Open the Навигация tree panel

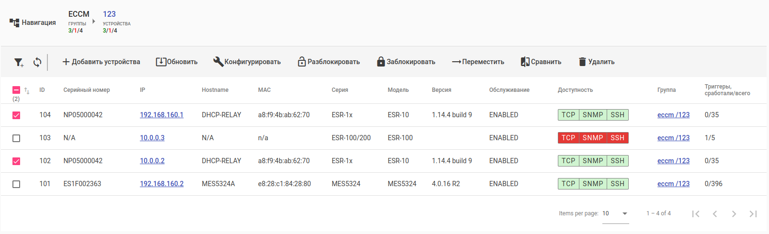pos(33,22)
